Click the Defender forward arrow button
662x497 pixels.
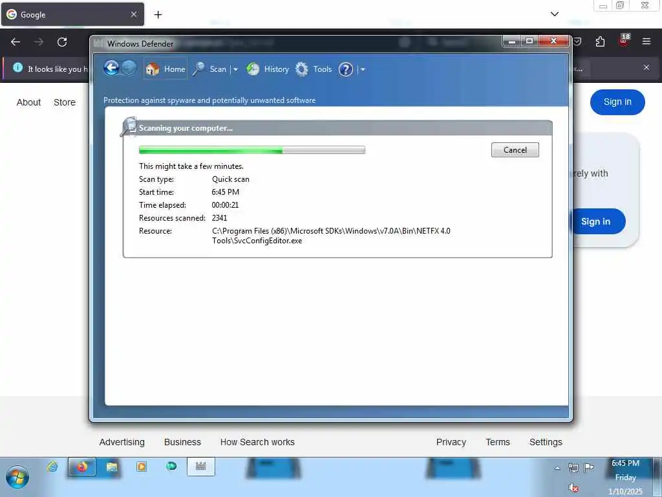pos(129,68)
